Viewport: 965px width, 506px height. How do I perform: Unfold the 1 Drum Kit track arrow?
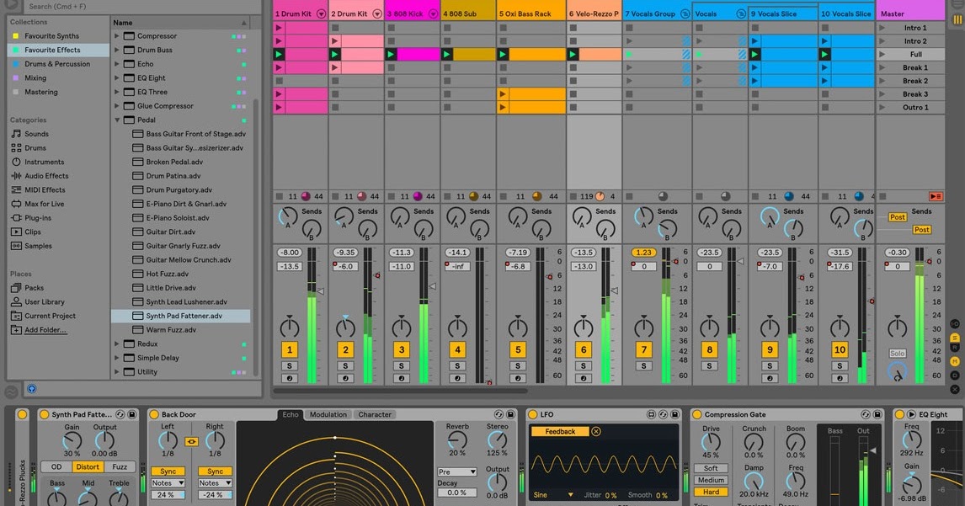(321, 13)
